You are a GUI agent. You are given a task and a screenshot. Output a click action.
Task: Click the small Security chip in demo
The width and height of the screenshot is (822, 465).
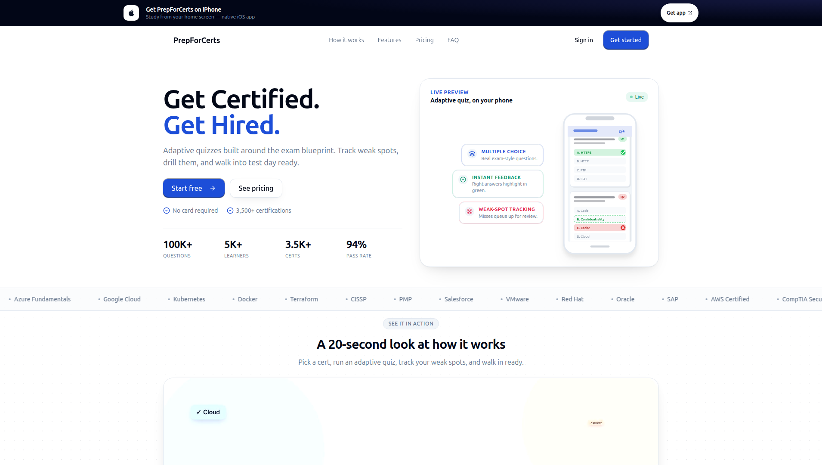pos(596,423)
